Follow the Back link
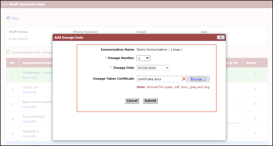Screen dimensions: 273x146 (16, 18)
